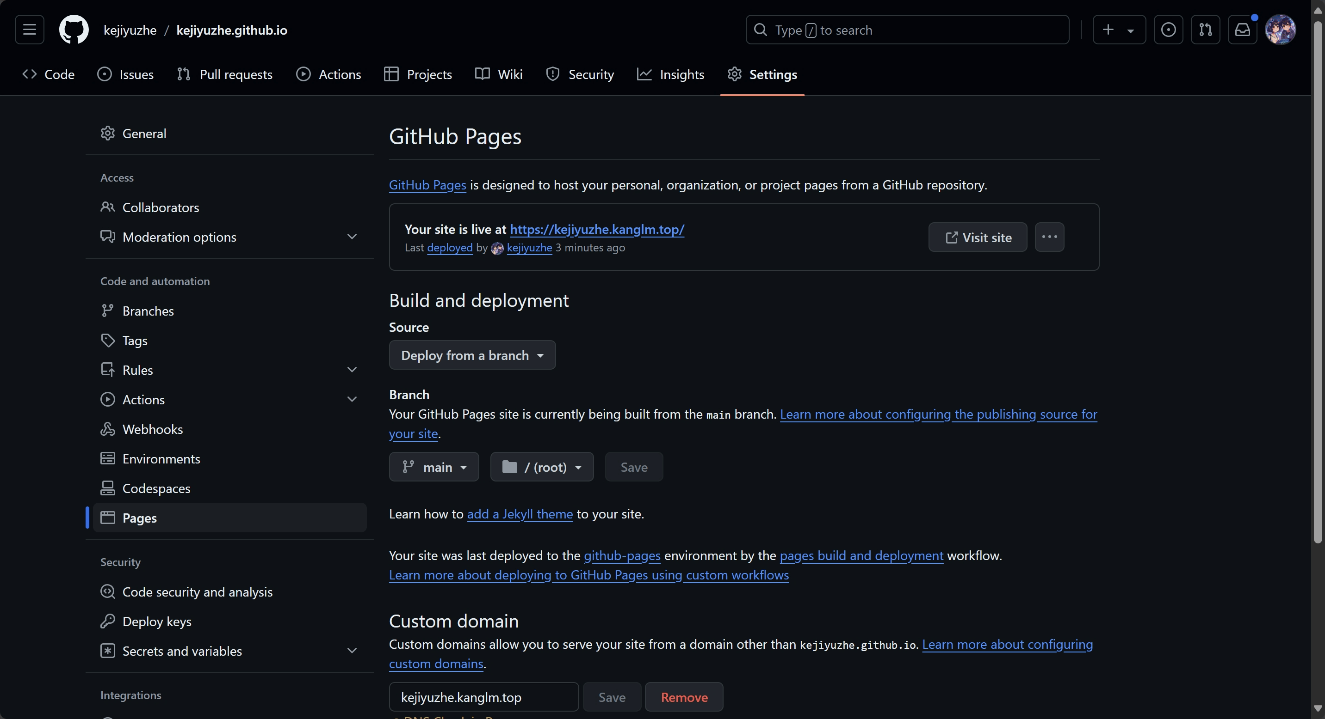This screenshot has width=1325, height=719.
Task: Click the 'Type / to search' box
Action: click(907, 30)
